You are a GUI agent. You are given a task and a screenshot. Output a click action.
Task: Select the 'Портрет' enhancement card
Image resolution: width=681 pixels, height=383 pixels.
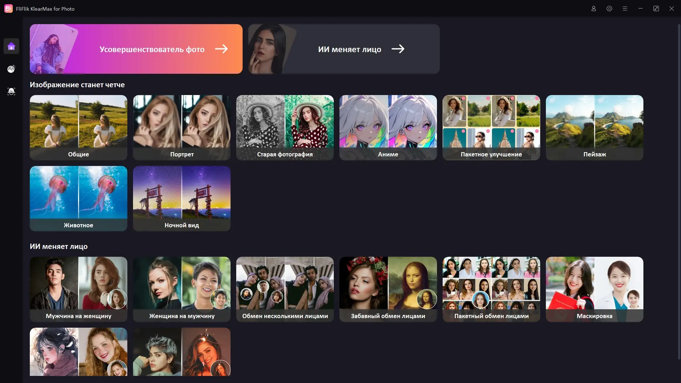click(182, 127)
